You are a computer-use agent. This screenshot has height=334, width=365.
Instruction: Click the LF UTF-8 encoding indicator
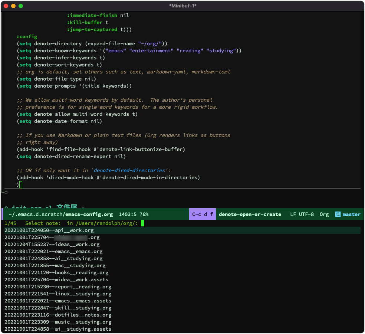click(x=302, y=214)
